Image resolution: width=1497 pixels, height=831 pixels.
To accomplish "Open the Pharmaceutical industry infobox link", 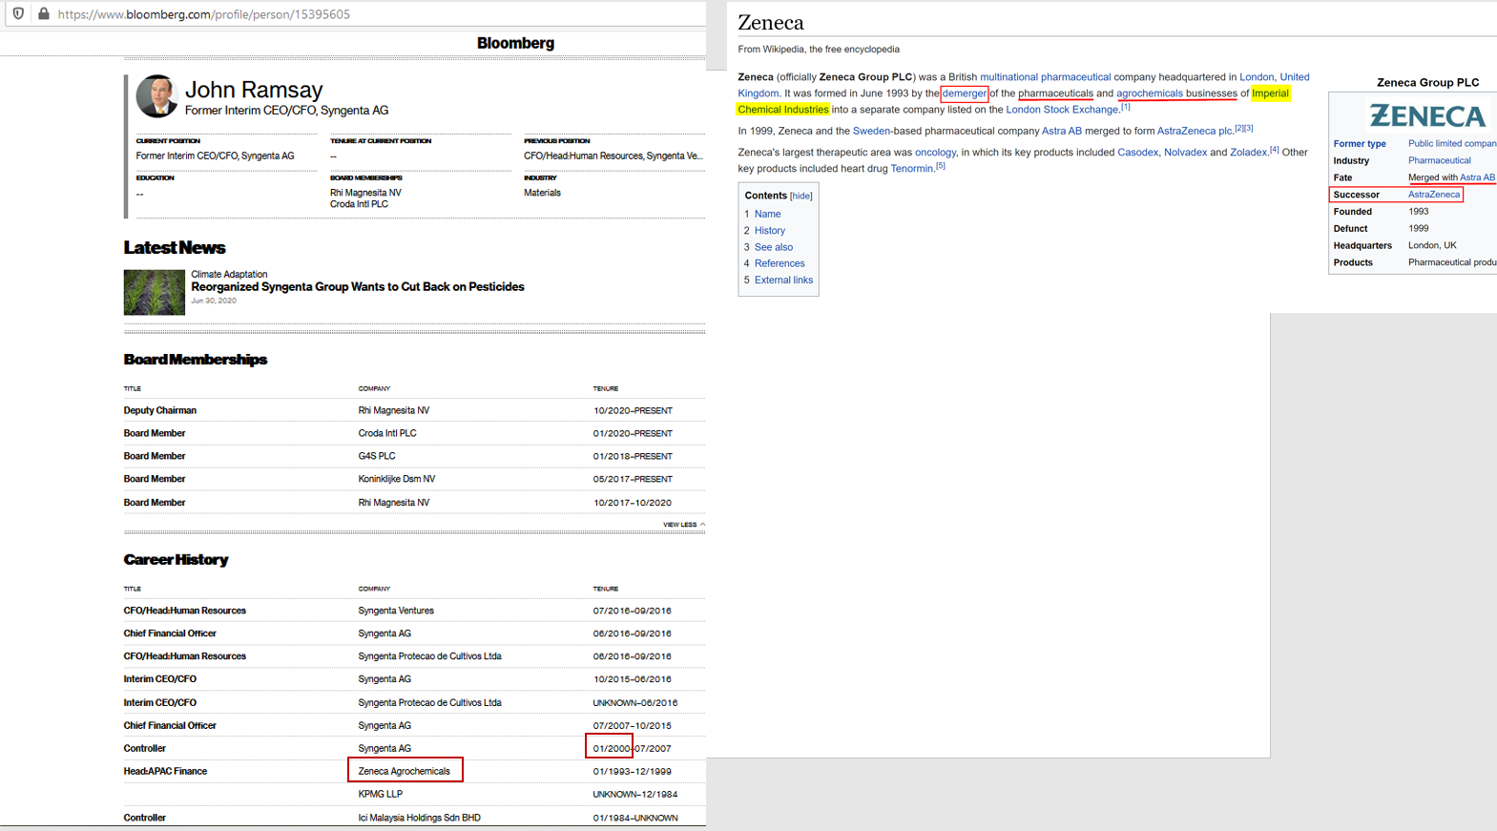I will pos(1439,160).
